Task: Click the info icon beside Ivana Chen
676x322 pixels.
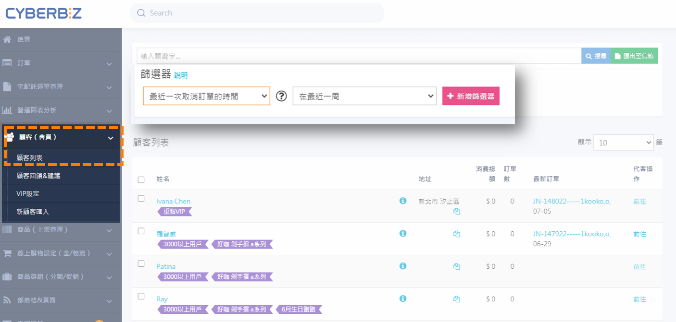Action: click(403, 201)
